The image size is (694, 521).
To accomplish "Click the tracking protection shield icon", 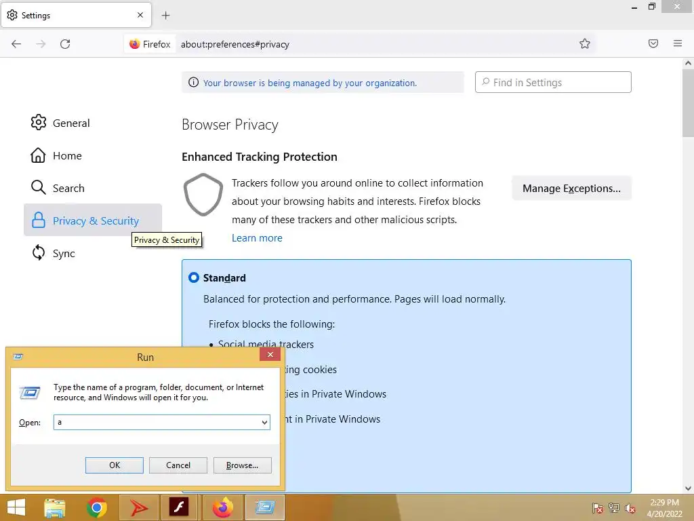I will coord(203,195).
